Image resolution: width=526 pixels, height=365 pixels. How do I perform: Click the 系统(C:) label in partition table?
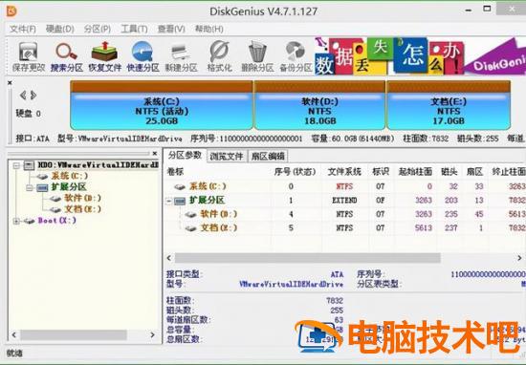[x=208, y=186]
